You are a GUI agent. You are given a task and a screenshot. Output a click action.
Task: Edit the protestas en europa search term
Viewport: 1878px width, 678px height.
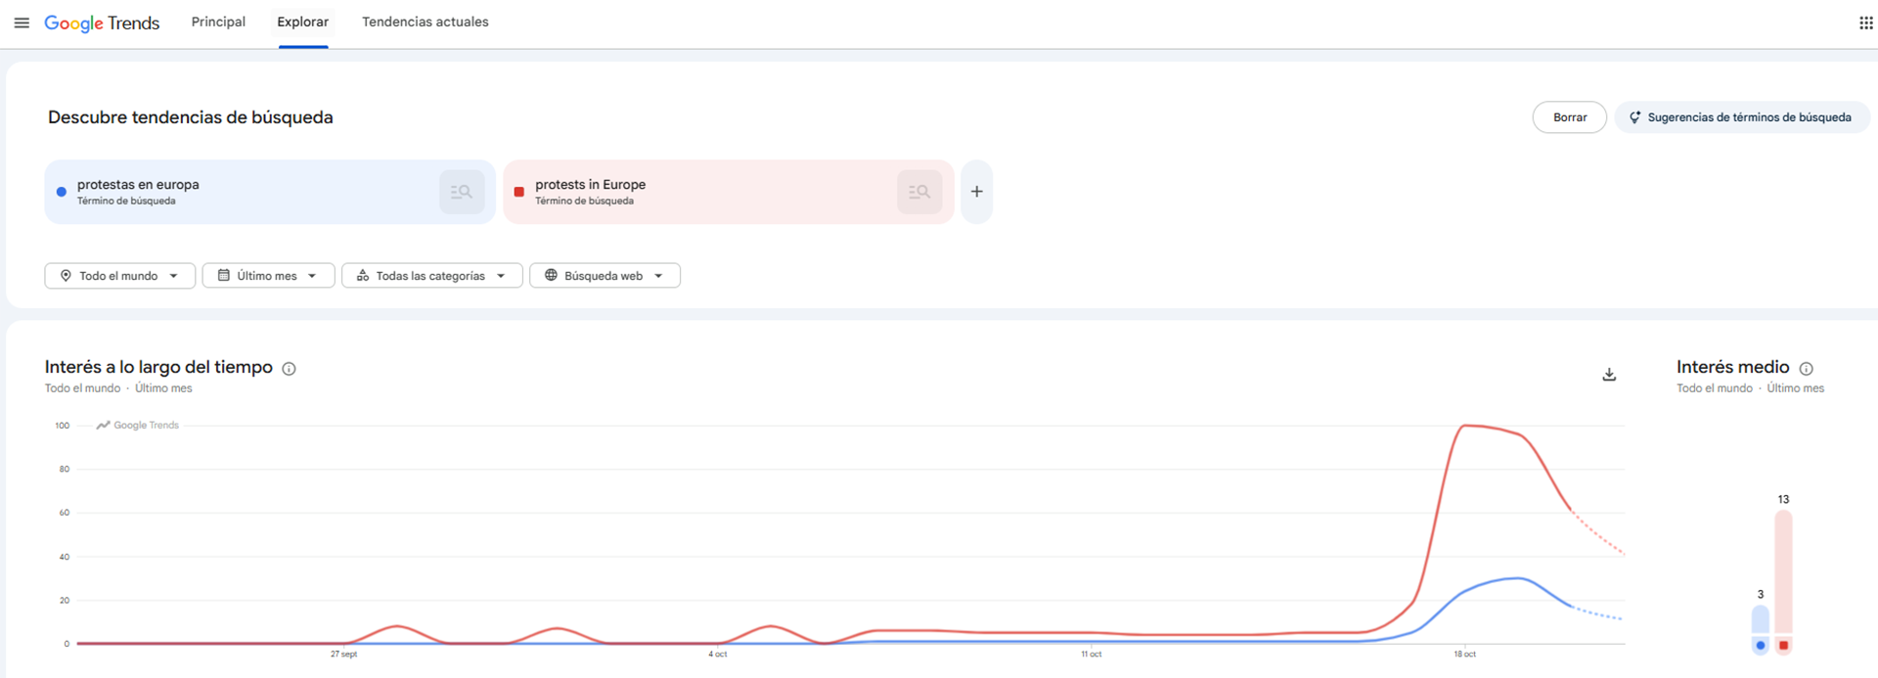tap(138, 185)
